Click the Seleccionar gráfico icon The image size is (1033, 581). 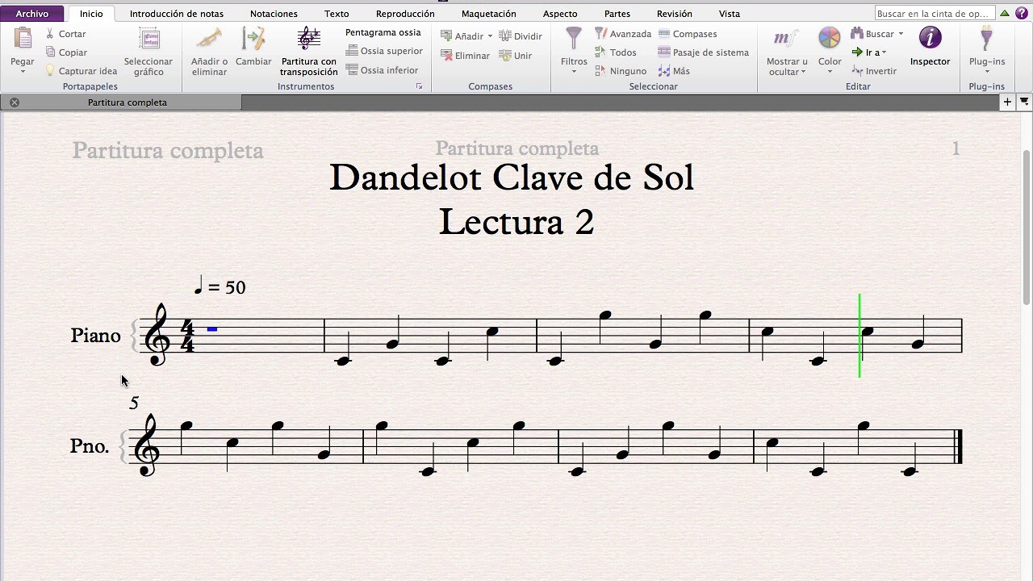point(149,40)
